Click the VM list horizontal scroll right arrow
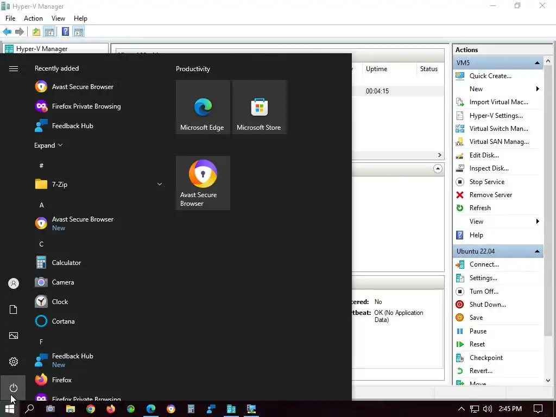The width and height of the screenshot is (556, 417). (x=440, y=155)
